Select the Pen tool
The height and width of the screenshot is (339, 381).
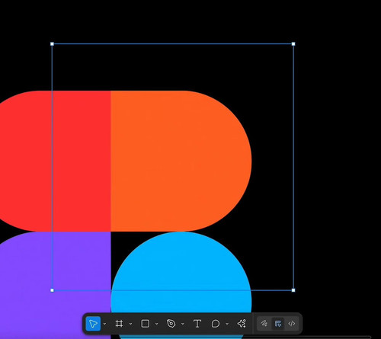click(x=171, y=324)
